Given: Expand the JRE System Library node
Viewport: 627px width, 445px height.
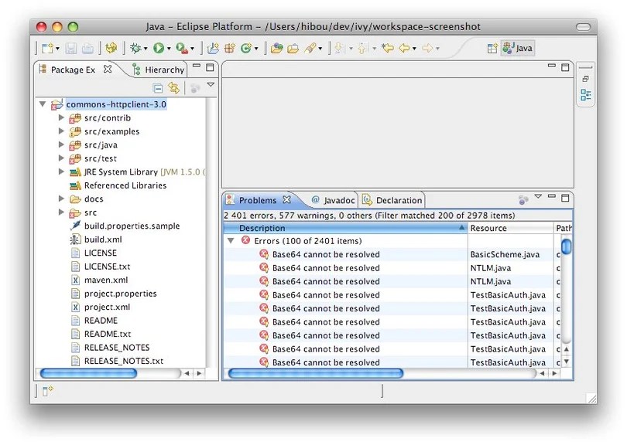Looking at the screenshot, I should coord(61,172).
